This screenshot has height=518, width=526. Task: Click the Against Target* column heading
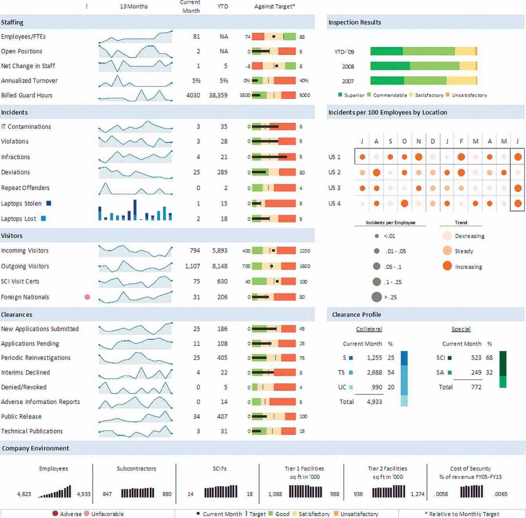[275, 6]
